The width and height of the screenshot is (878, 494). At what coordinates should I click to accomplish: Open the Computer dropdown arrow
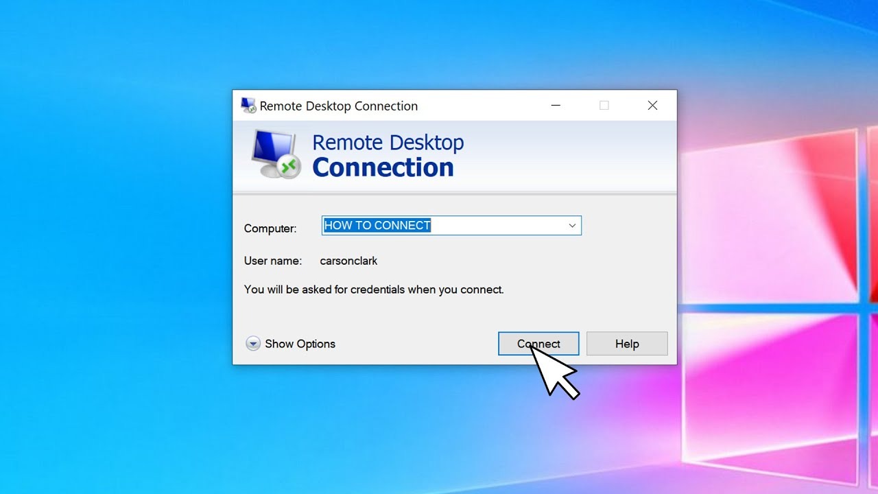coord(572,226)
